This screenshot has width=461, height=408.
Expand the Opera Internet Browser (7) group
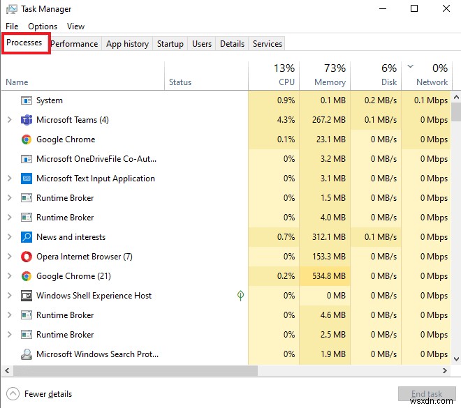pyautogui.click(x=9, y=257)
